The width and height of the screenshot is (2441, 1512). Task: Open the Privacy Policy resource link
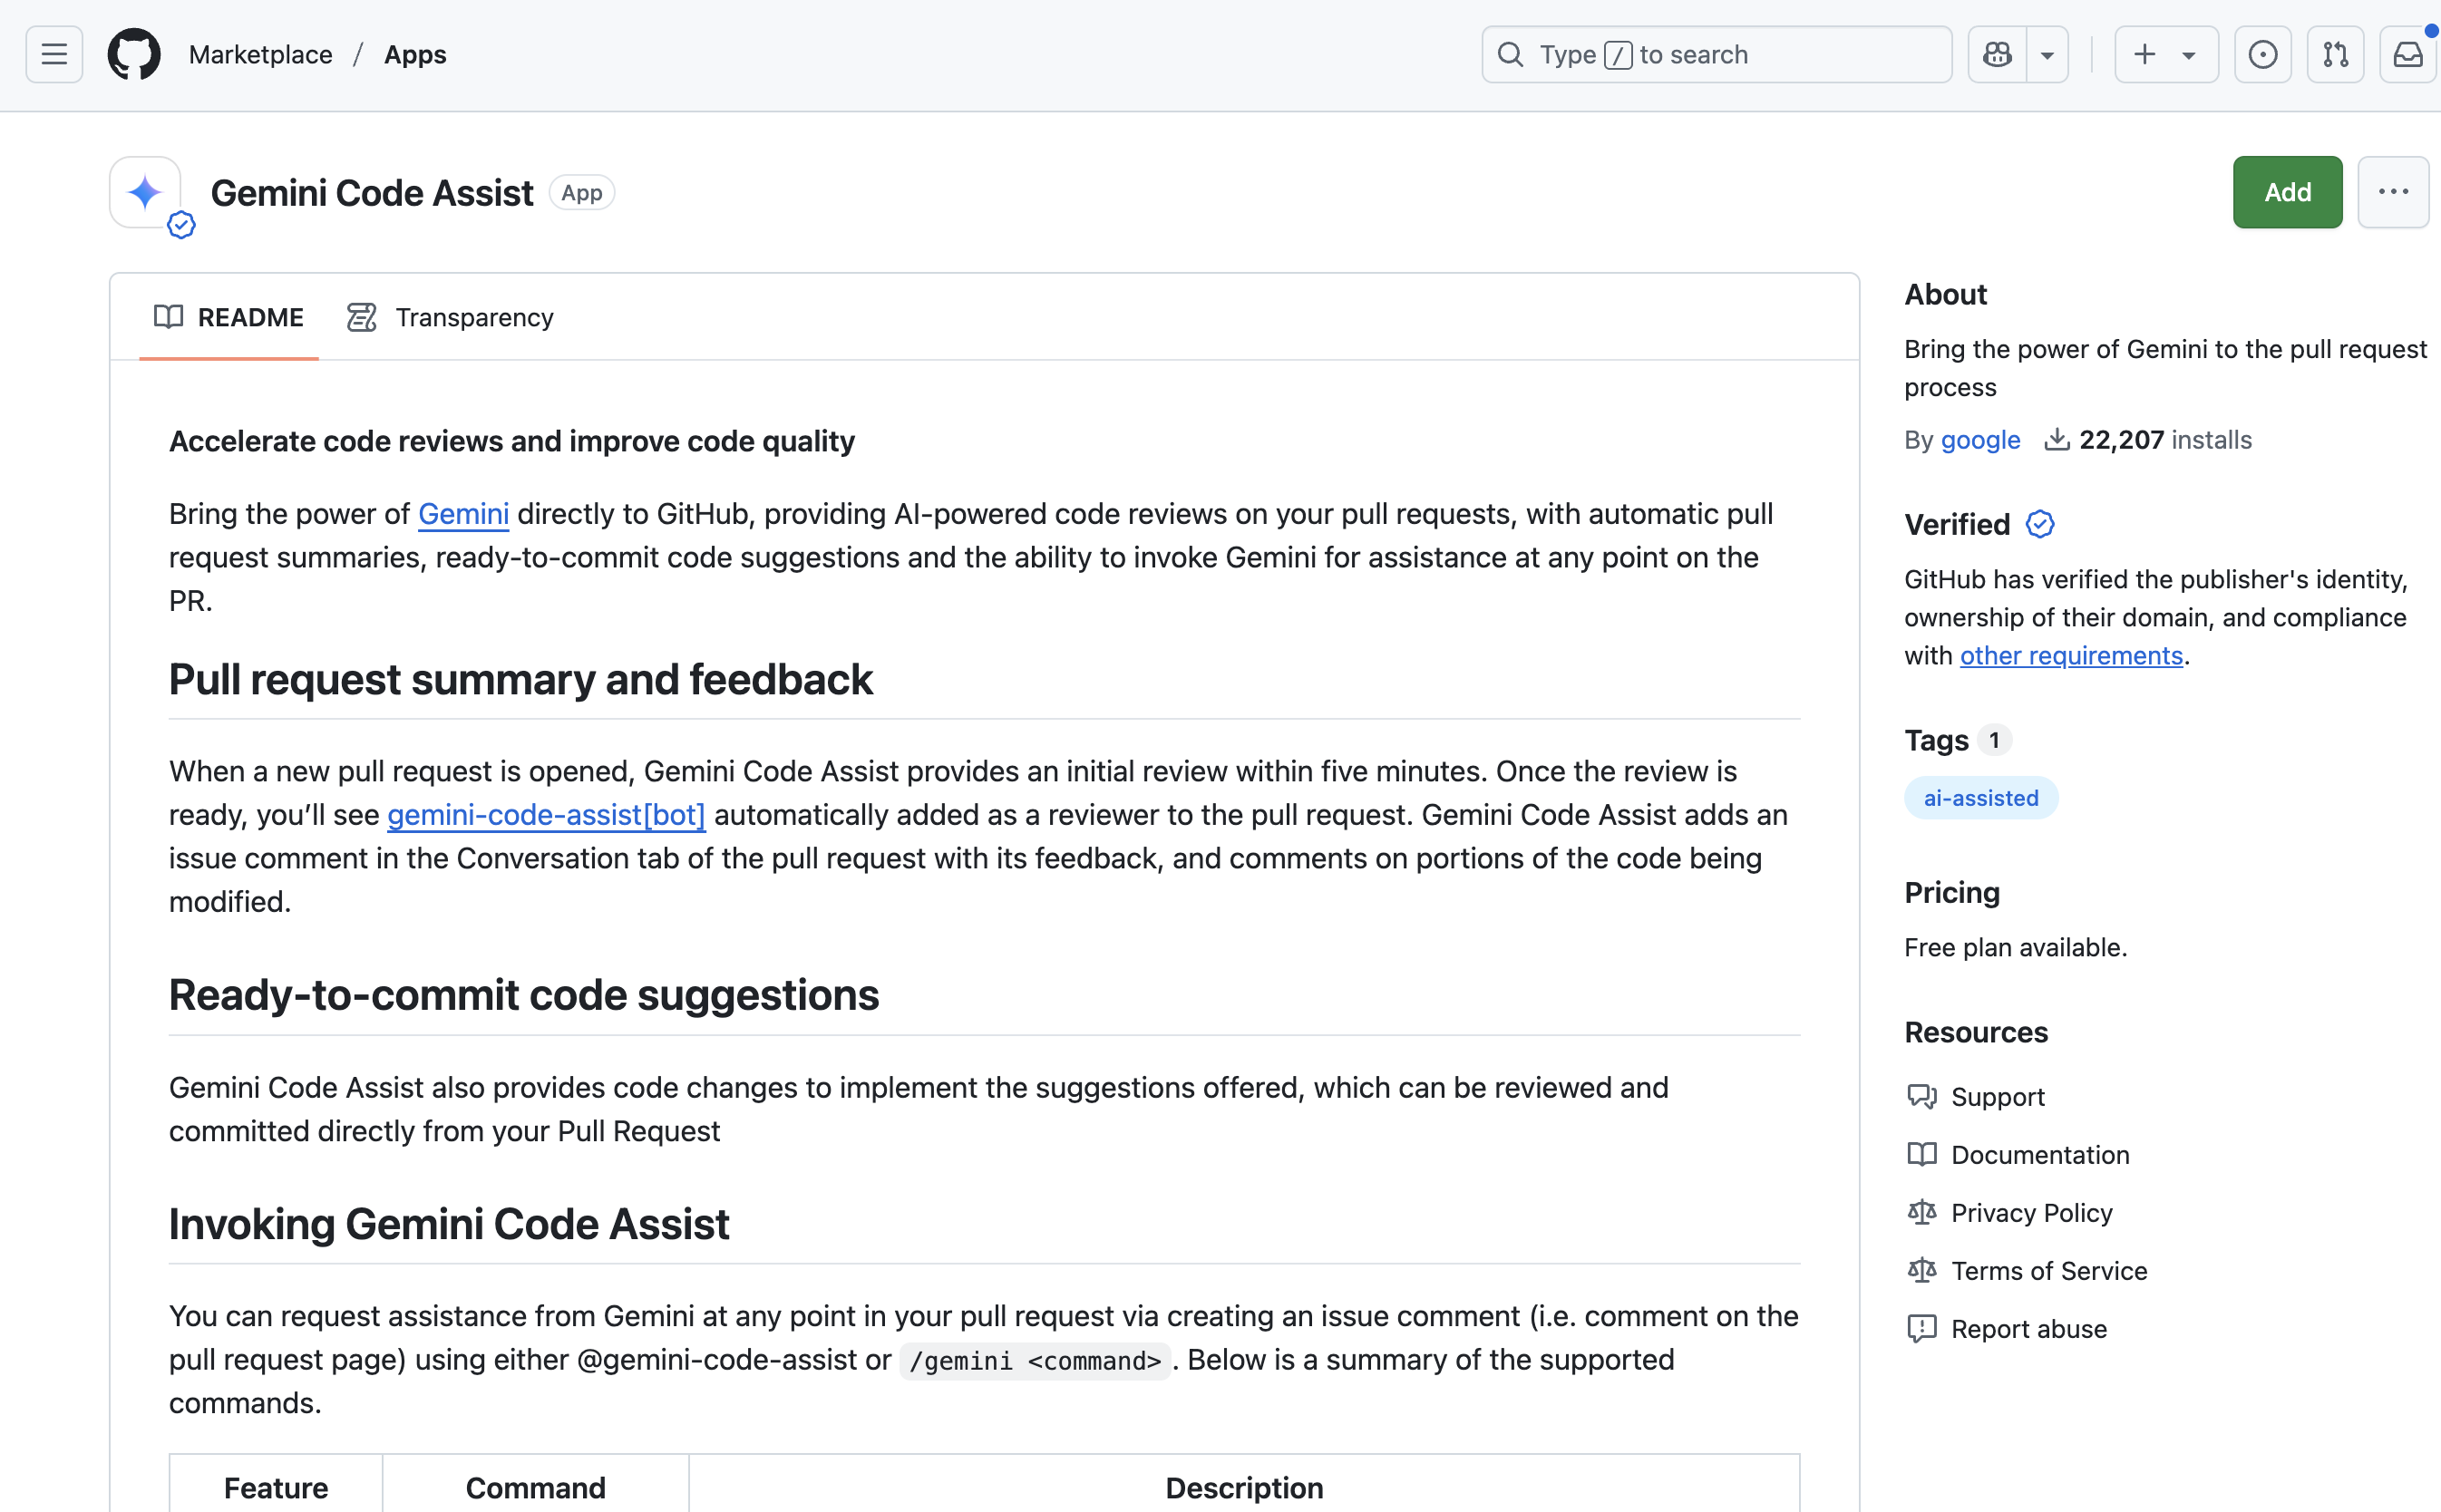pyautogui.click(x=2031, y=1213)
